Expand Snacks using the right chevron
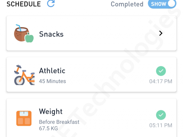 point(161,33)
